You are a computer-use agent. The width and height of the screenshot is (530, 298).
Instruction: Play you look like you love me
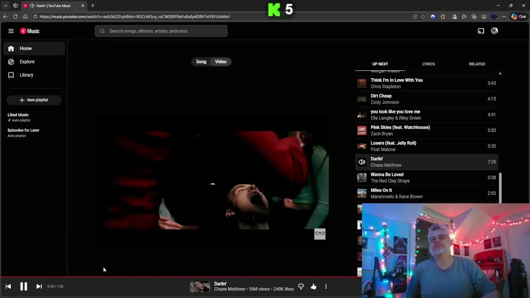(x=426, y=115)
